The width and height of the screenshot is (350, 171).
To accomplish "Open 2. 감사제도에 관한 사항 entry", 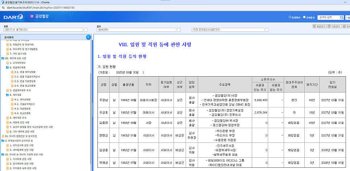I will pyautogui.click(x=21, y=164).
